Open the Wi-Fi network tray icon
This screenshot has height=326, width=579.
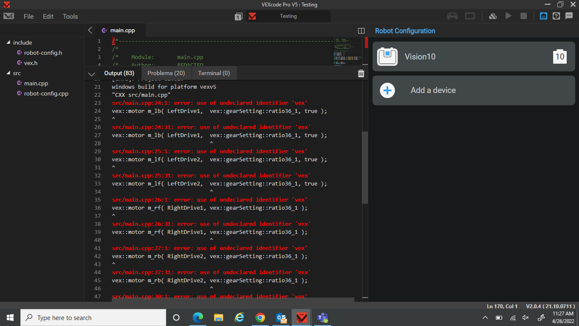[513, 318]
